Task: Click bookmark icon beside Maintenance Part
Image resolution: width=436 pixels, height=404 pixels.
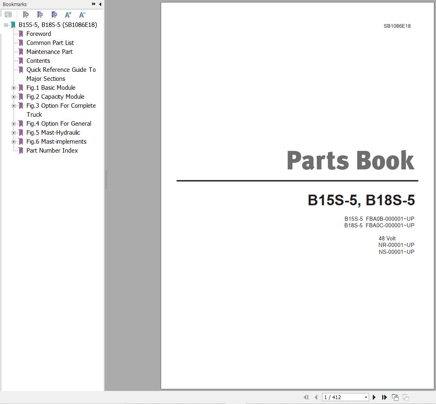Action: pyautogui.click(x=21, y=52)
